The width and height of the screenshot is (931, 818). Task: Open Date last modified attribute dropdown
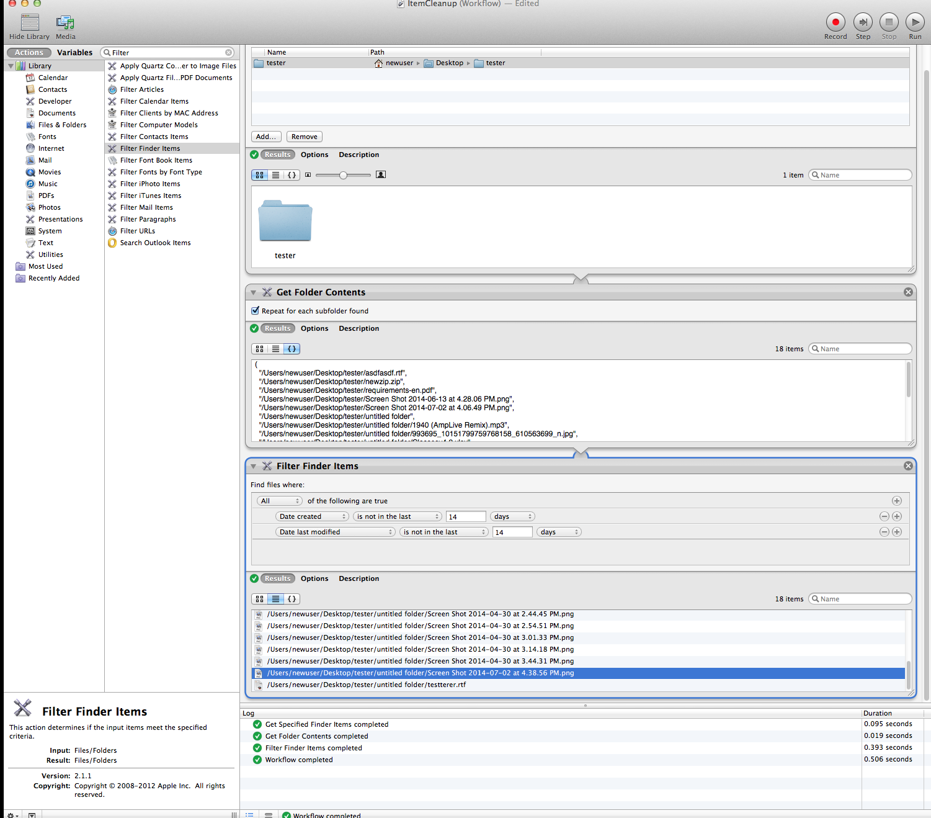336,532
